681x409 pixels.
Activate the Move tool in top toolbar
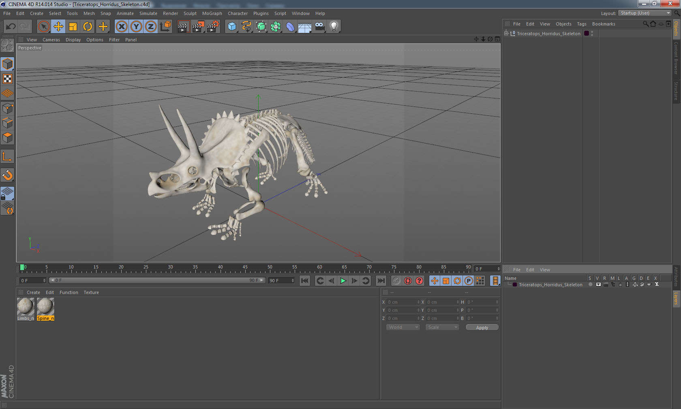(58, 27)
